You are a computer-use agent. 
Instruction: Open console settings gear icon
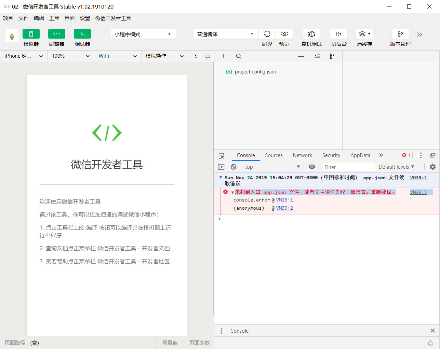pos(433,167)
